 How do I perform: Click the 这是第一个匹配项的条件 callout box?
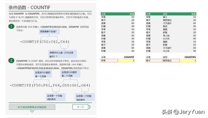point(56,97)
